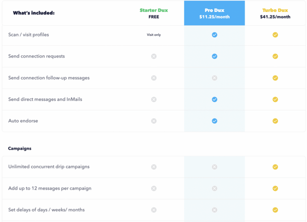Viewport: 307px width, 222px height.
Task: Click Pro Dux blue checkmark for Scan / visit profiles
Action: (x=214, y=35)
